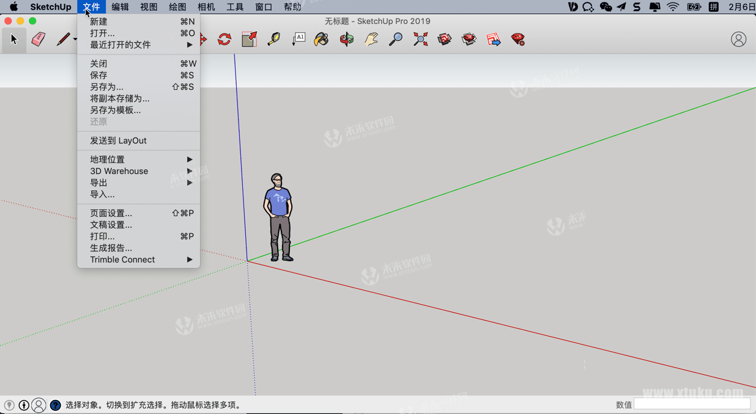The height and width of the screenshot is (414, 756).
Task: Activate the Orbit tool
Action: click(347, 40)
